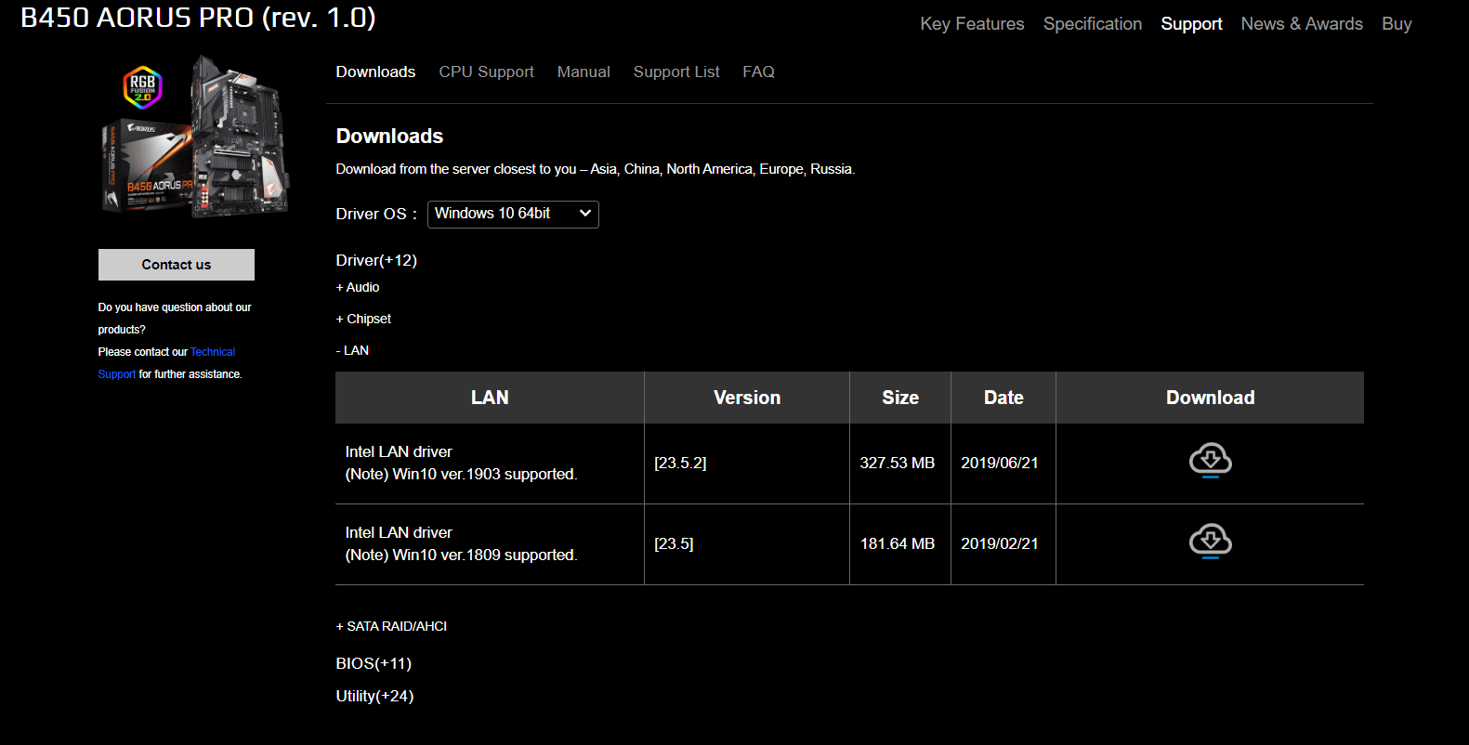Download Intel LAN driver version 23.5
This screenshot has width=1469, height=745.
1210,542
